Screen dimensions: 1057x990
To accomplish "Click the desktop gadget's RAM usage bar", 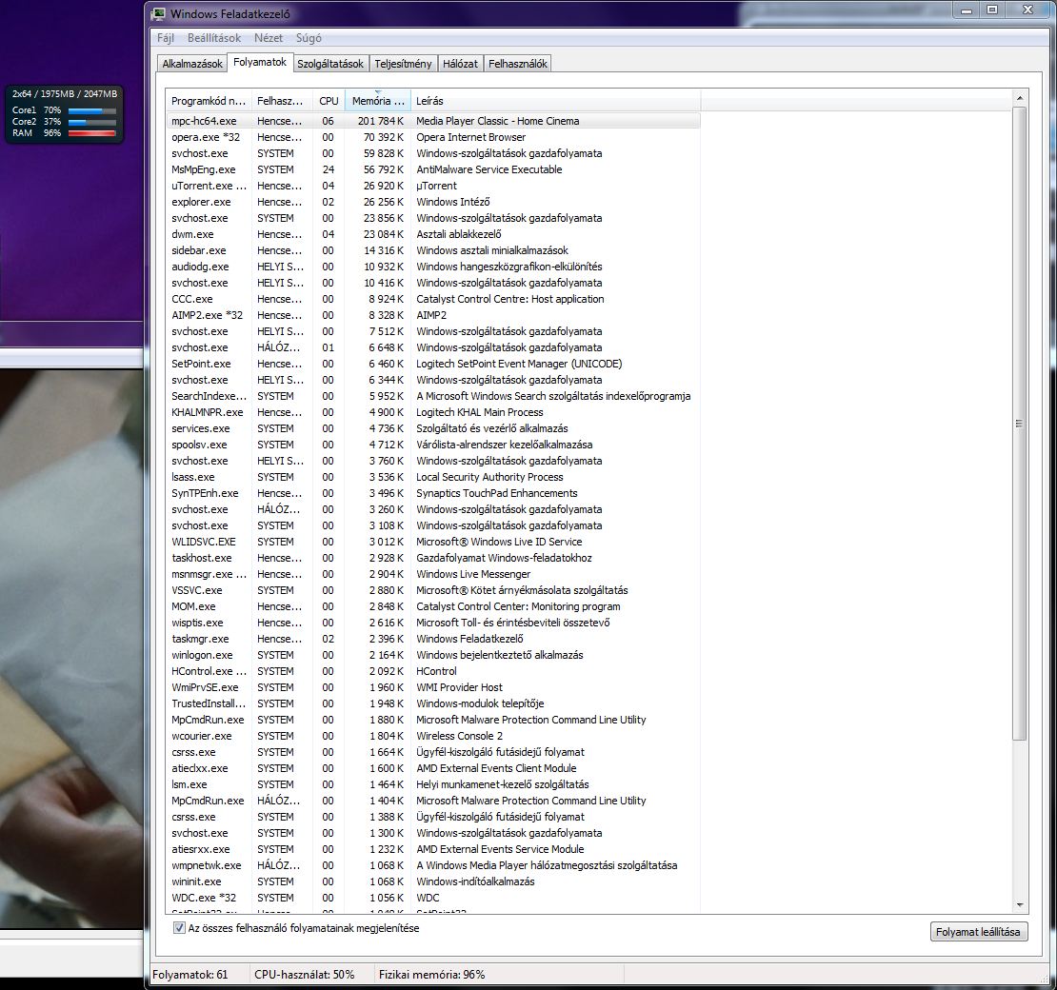I will tap(92, 133).
